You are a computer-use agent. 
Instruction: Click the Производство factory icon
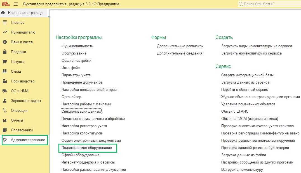tap(4, 81)
